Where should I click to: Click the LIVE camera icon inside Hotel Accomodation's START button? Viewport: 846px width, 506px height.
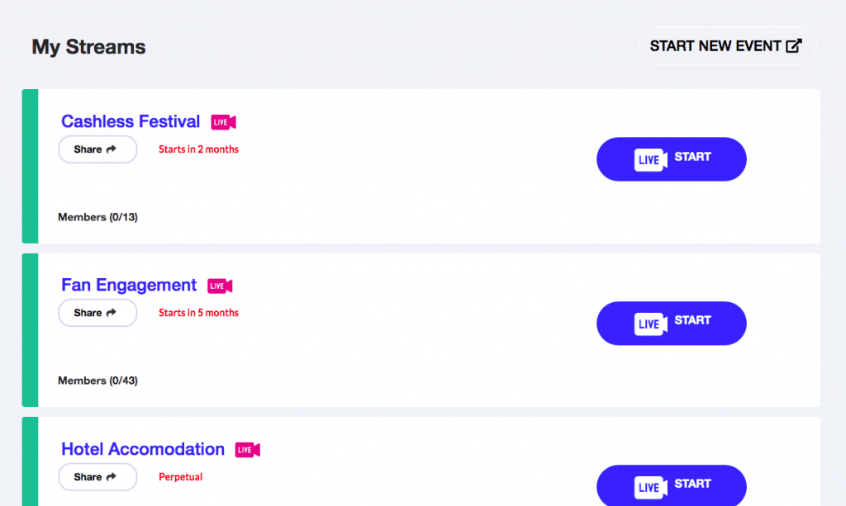pos(650,485)
